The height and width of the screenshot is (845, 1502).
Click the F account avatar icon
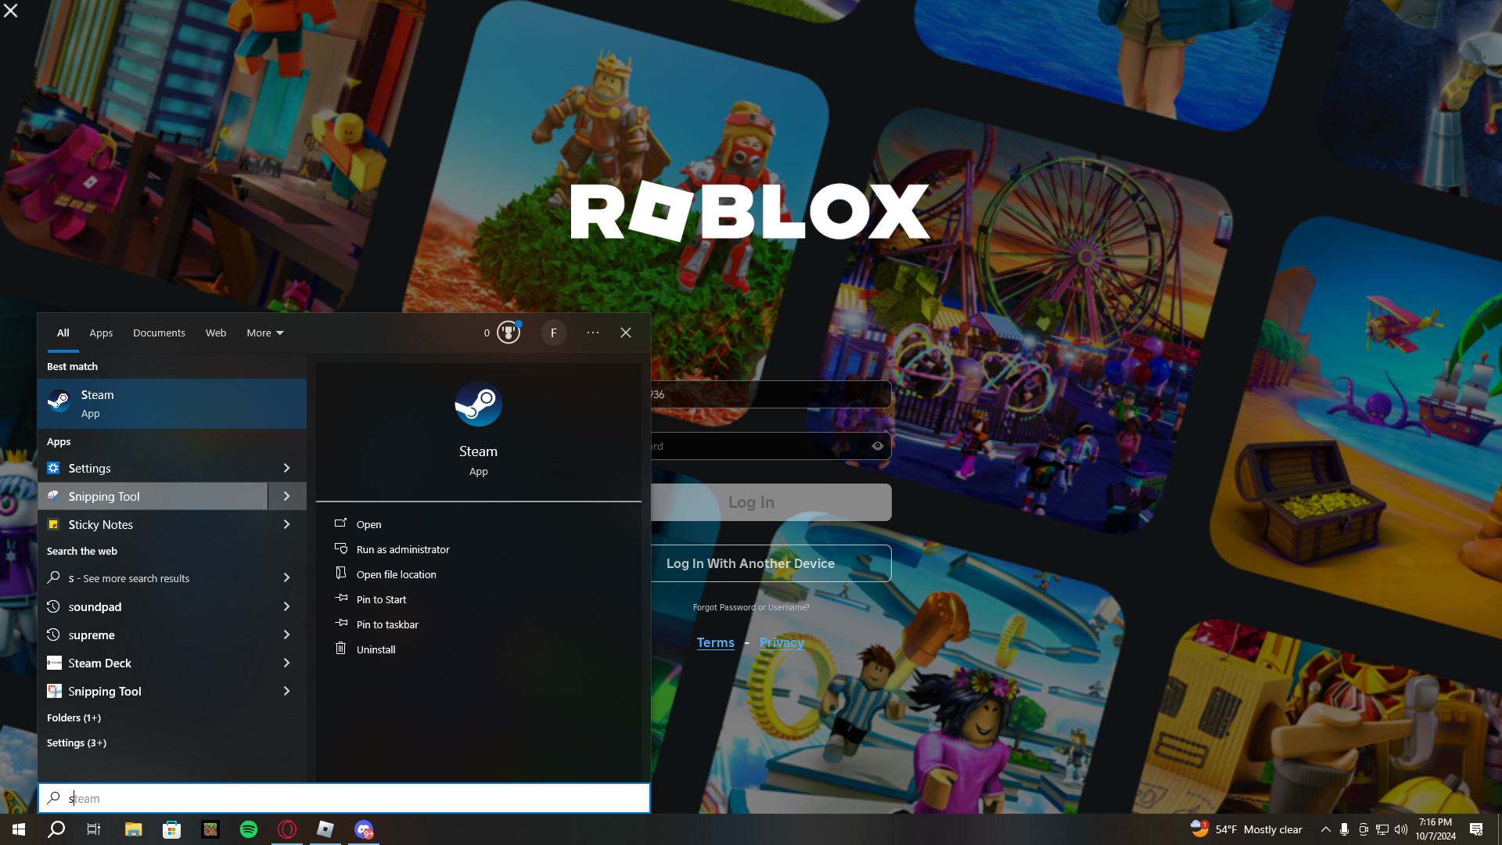[553, 333]
